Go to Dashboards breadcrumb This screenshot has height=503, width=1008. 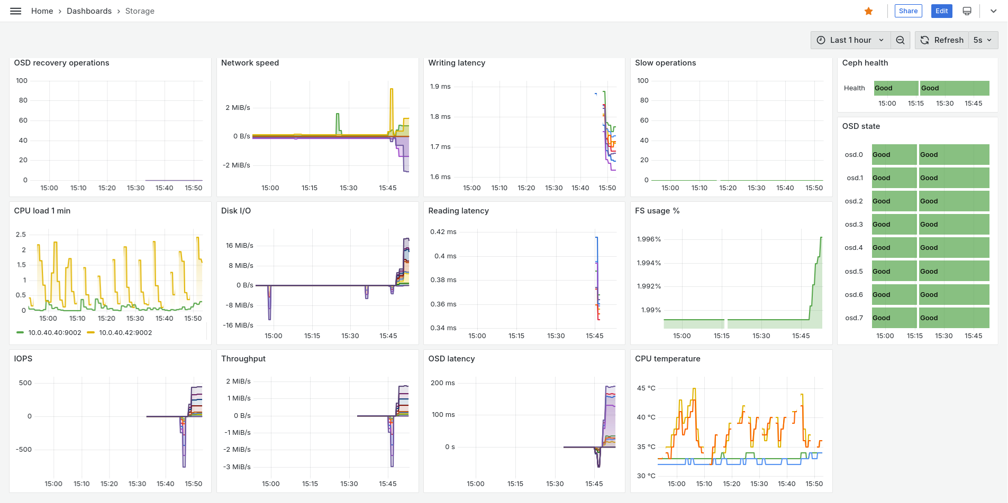tap(89, 11)
